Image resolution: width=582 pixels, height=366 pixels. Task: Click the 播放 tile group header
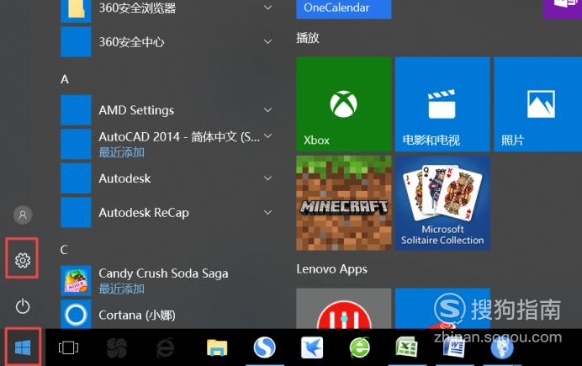308,38
